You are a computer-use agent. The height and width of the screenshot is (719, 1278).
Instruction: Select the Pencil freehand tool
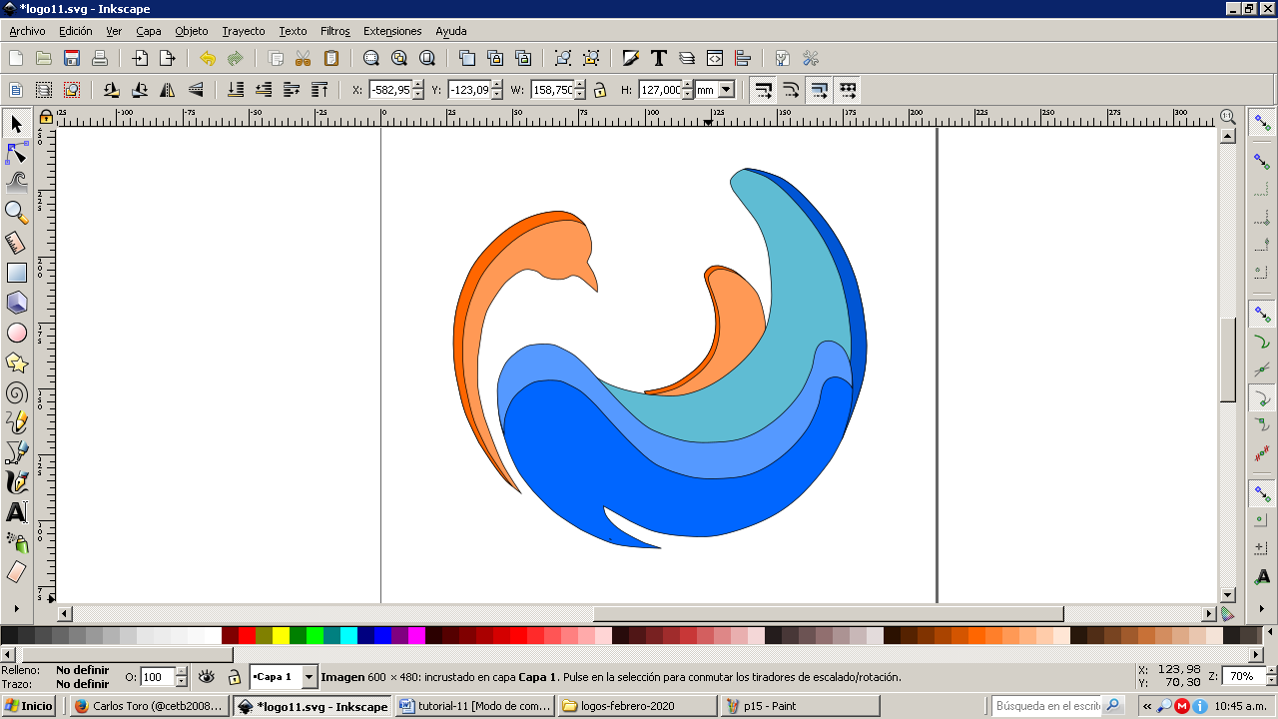click(16, 422)
